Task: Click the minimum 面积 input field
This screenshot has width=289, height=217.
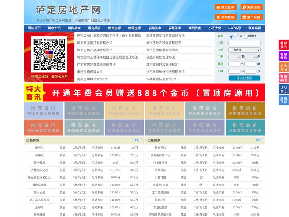Action: click(x=234, y=64)
